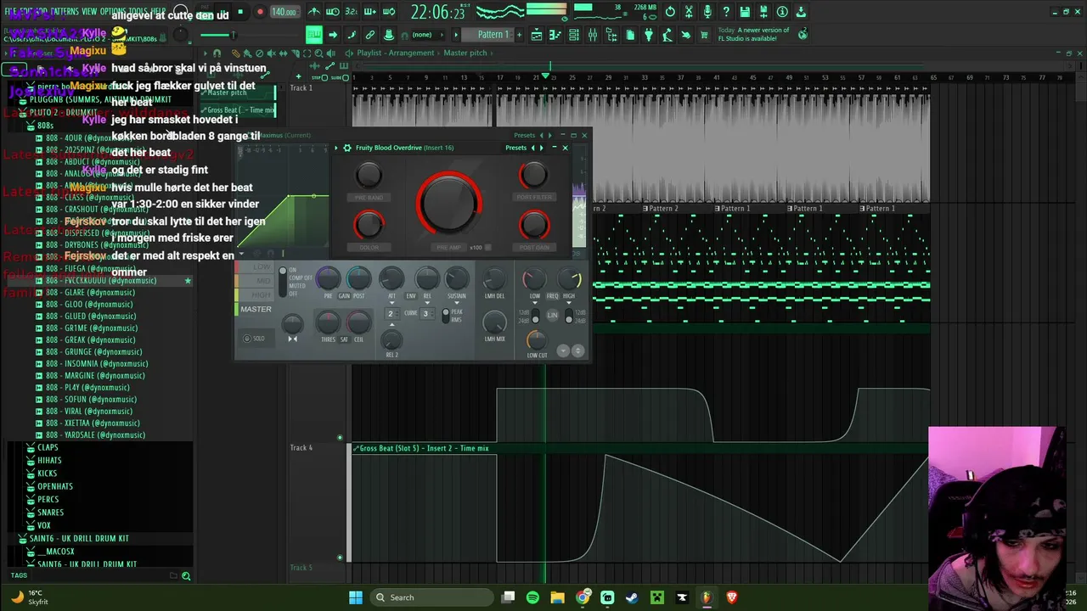Go to next preset in Fruity Blood Overdrive
Image resolution: width=1087 pixels, height=611 pixels.
(542, 148)
